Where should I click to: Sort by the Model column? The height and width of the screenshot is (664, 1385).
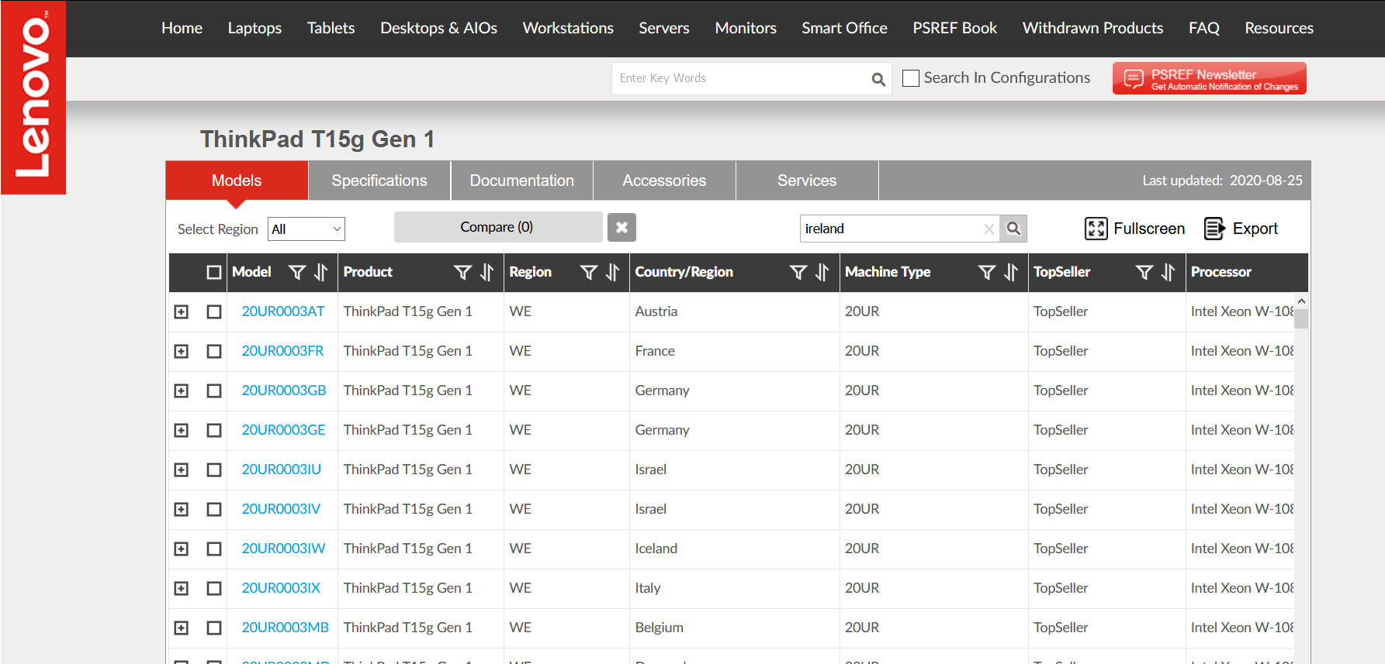click(320, 273)
